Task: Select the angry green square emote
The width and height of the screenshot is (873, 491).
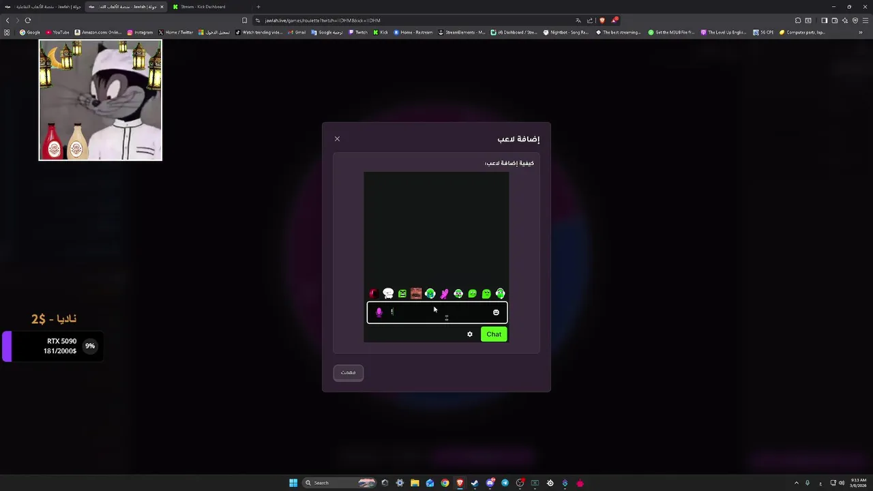Action: pos(402,294)
